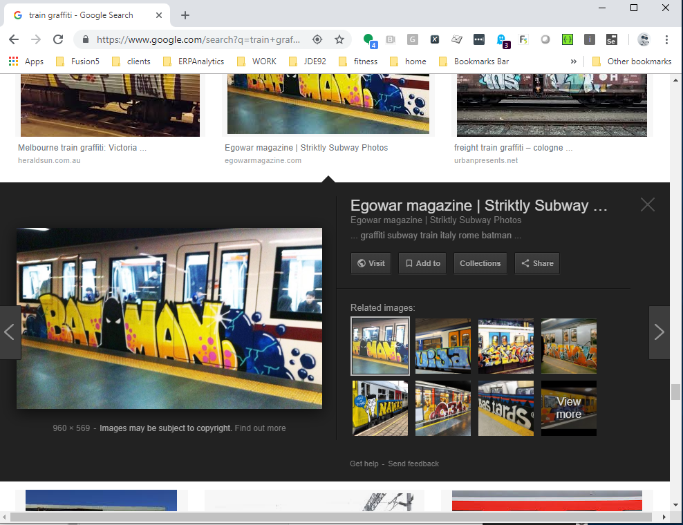The width and height of the screenshot is (683, 525).
Task: Open the Chrome profile avatar
Action: tap(644, 39)
